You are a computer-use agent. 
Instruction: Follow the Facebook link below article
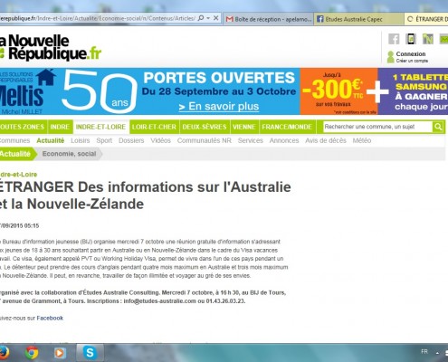[50, 318]
